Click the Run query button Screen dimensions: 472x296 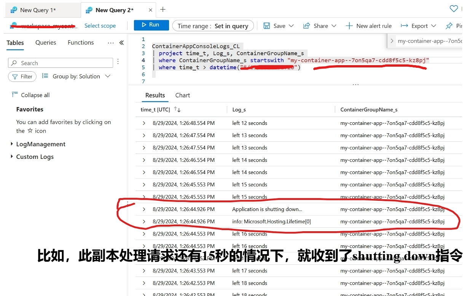(151, 25)
